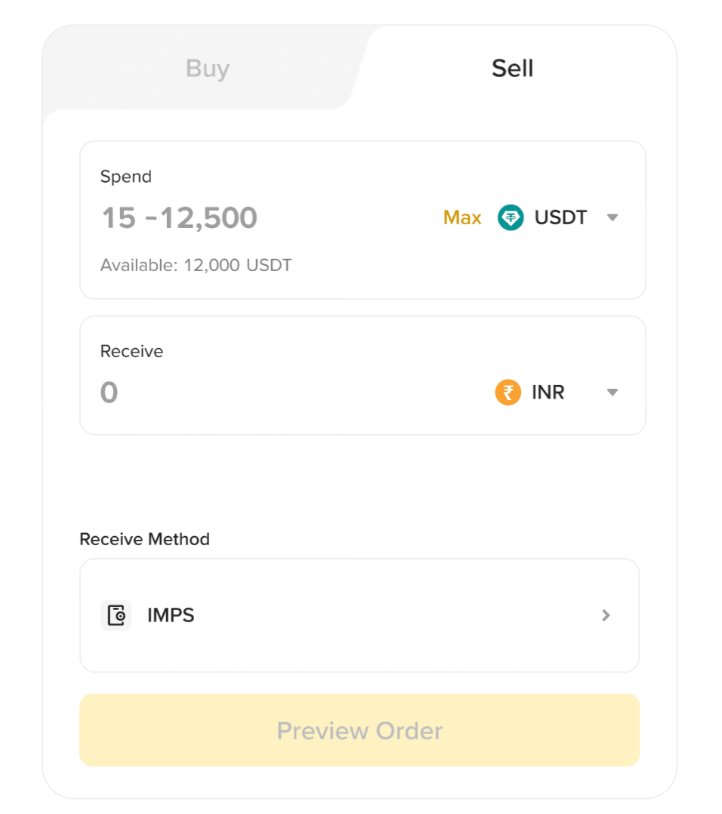Click the Receive label text
722x814 pixels.
click(131, 351)
